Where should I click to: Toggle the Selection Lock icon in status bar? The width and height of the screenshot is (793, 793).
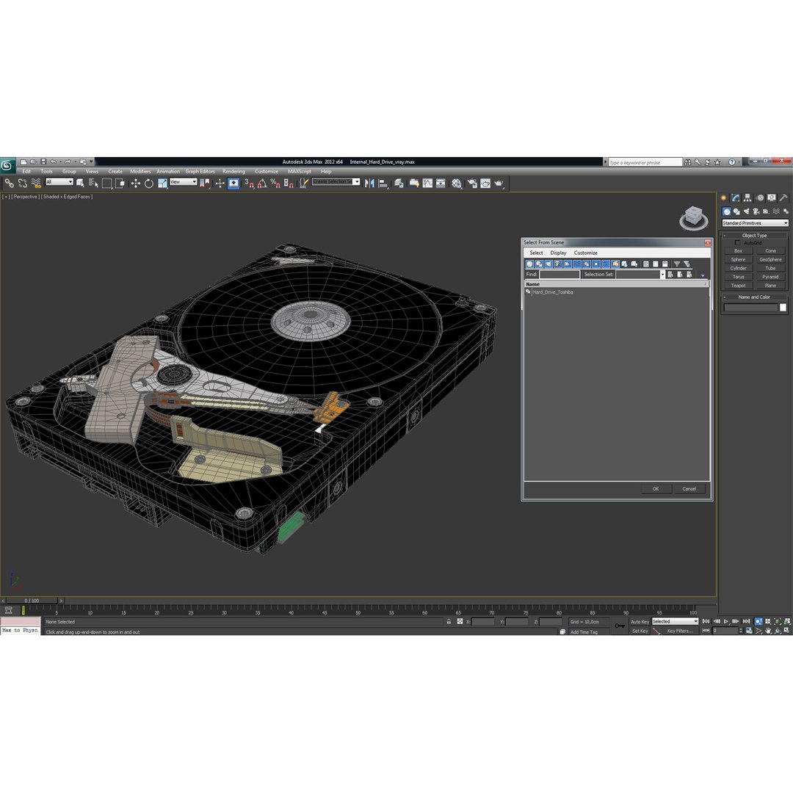449,622
